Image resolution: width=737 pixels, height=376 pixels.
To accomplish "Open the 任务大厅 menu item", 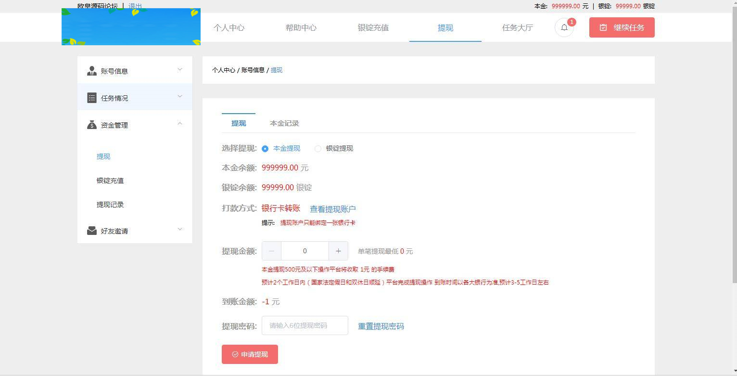I will pos(517,27).
